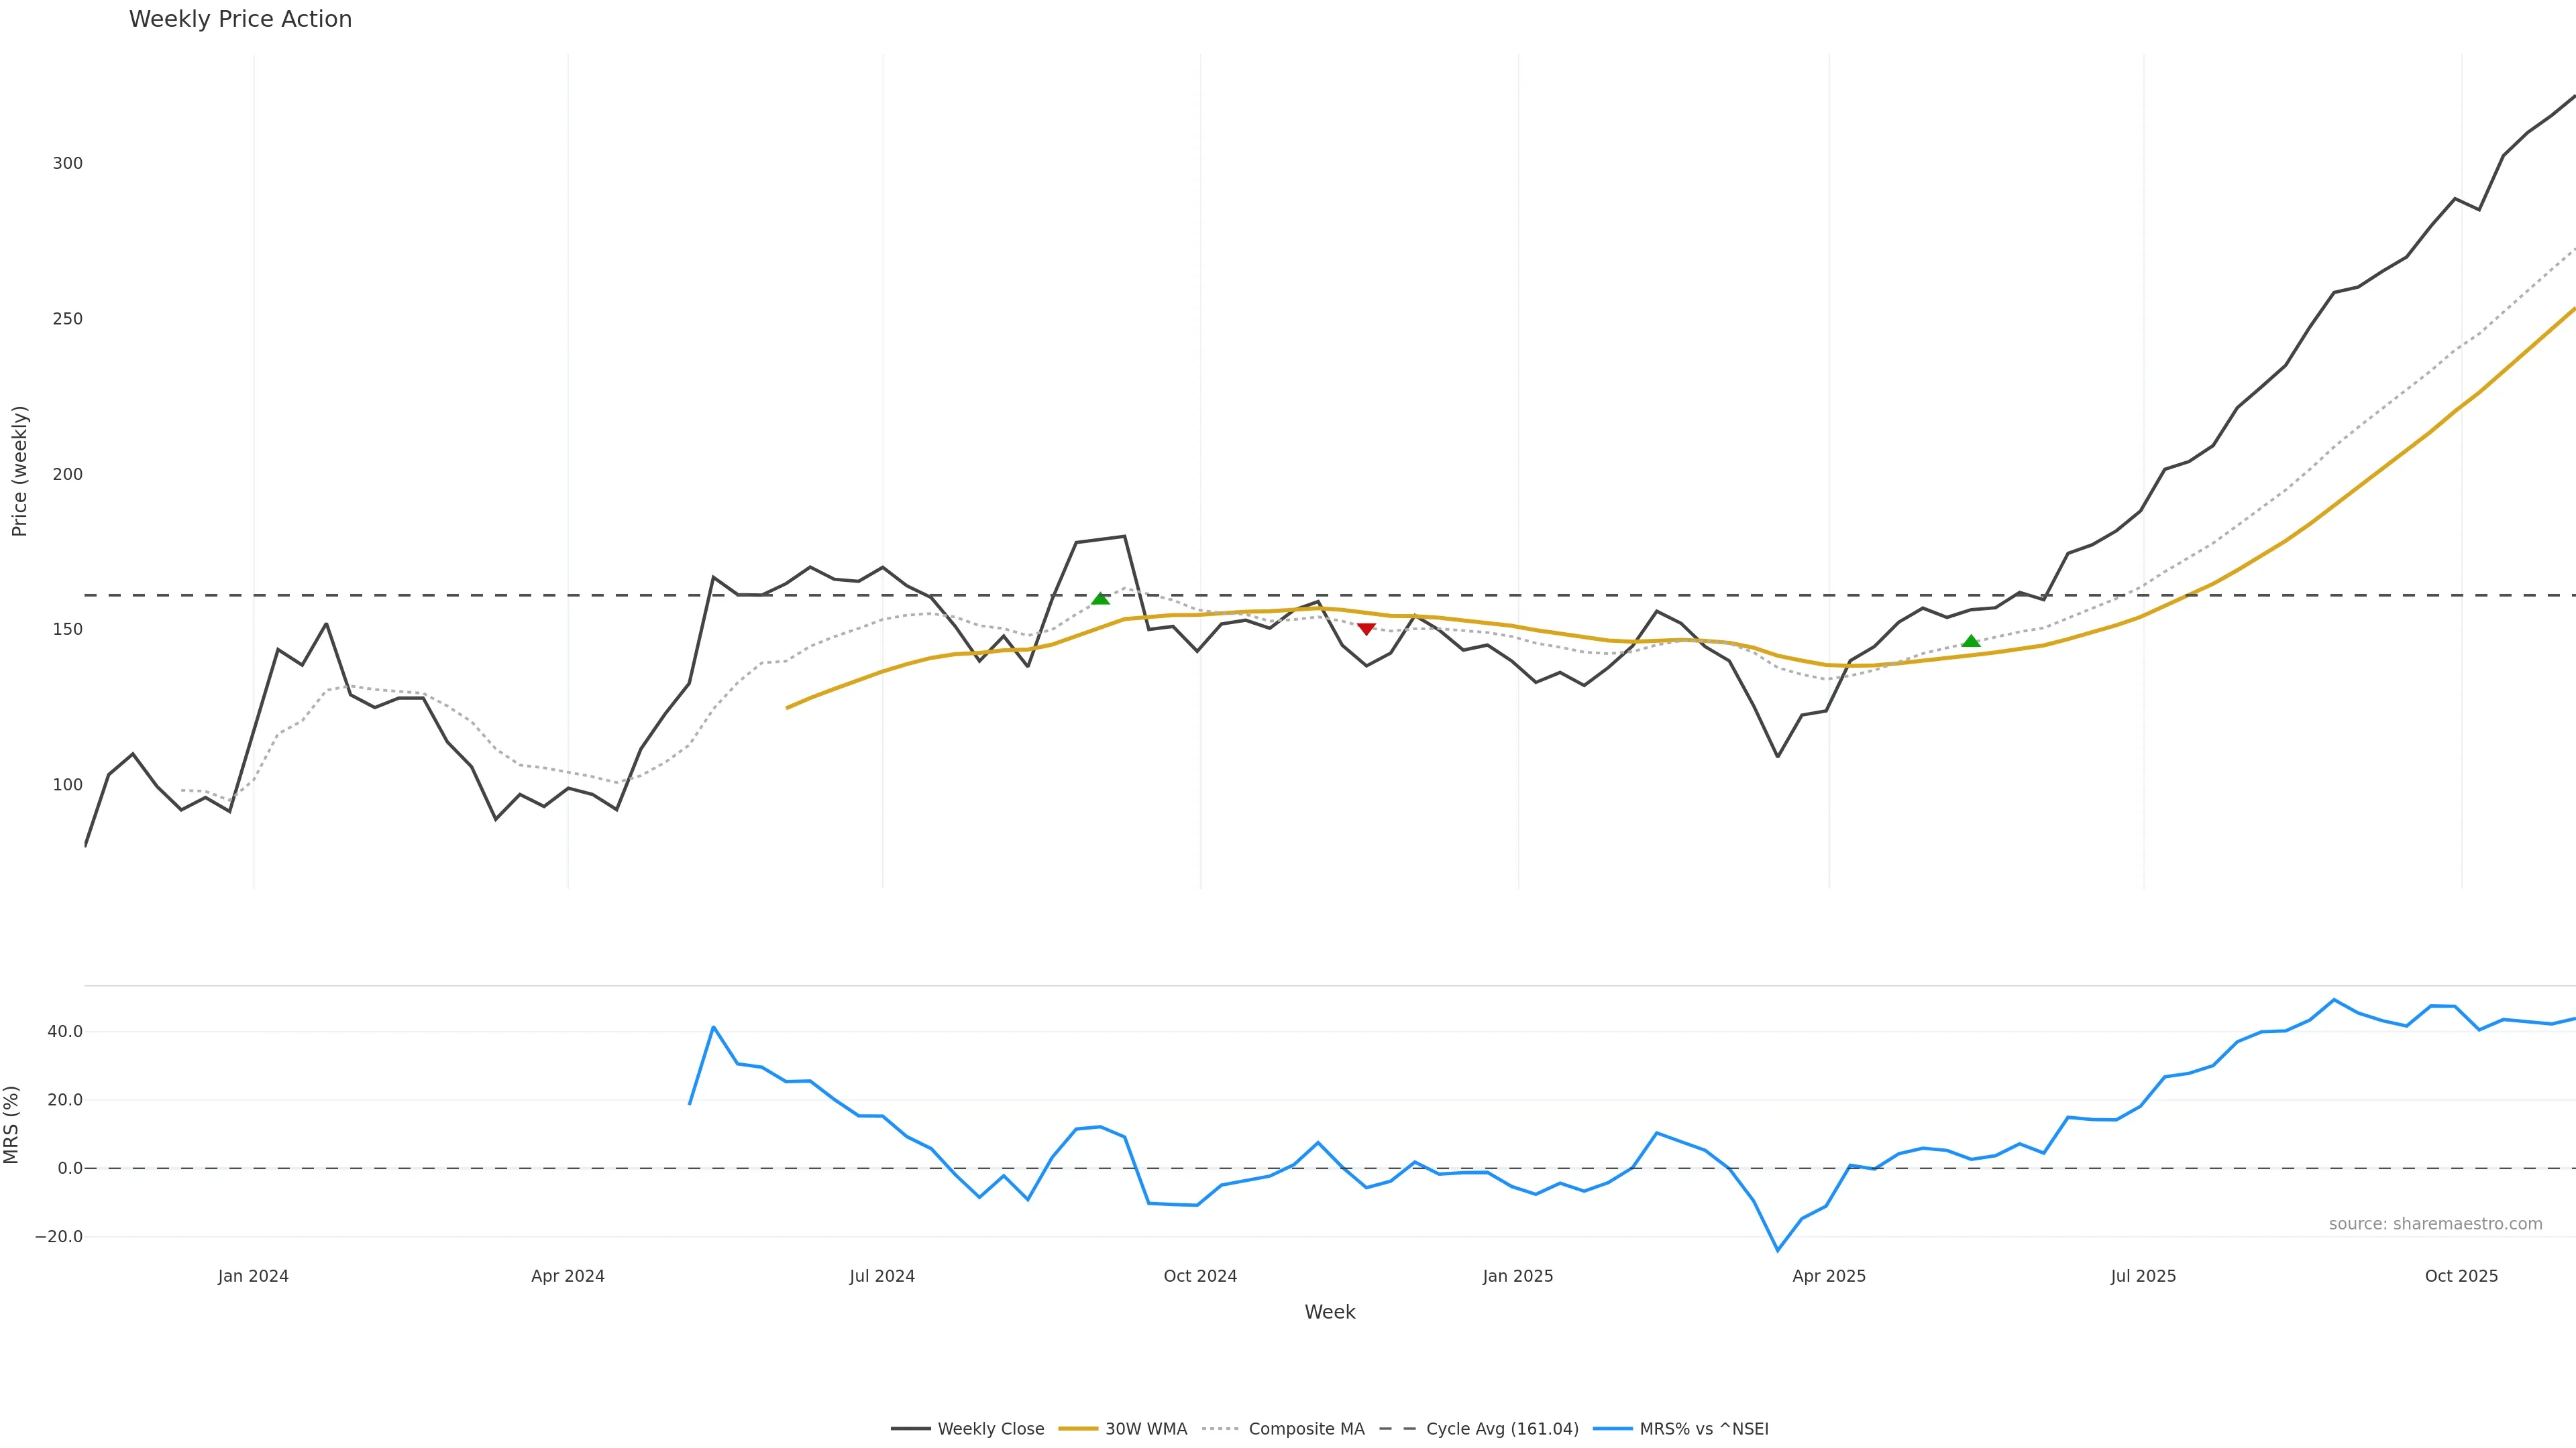Click the Oct 2024 x-axis label
The height and width of the screenshot is (1448, 2576).
(x=1200, y=1276)
